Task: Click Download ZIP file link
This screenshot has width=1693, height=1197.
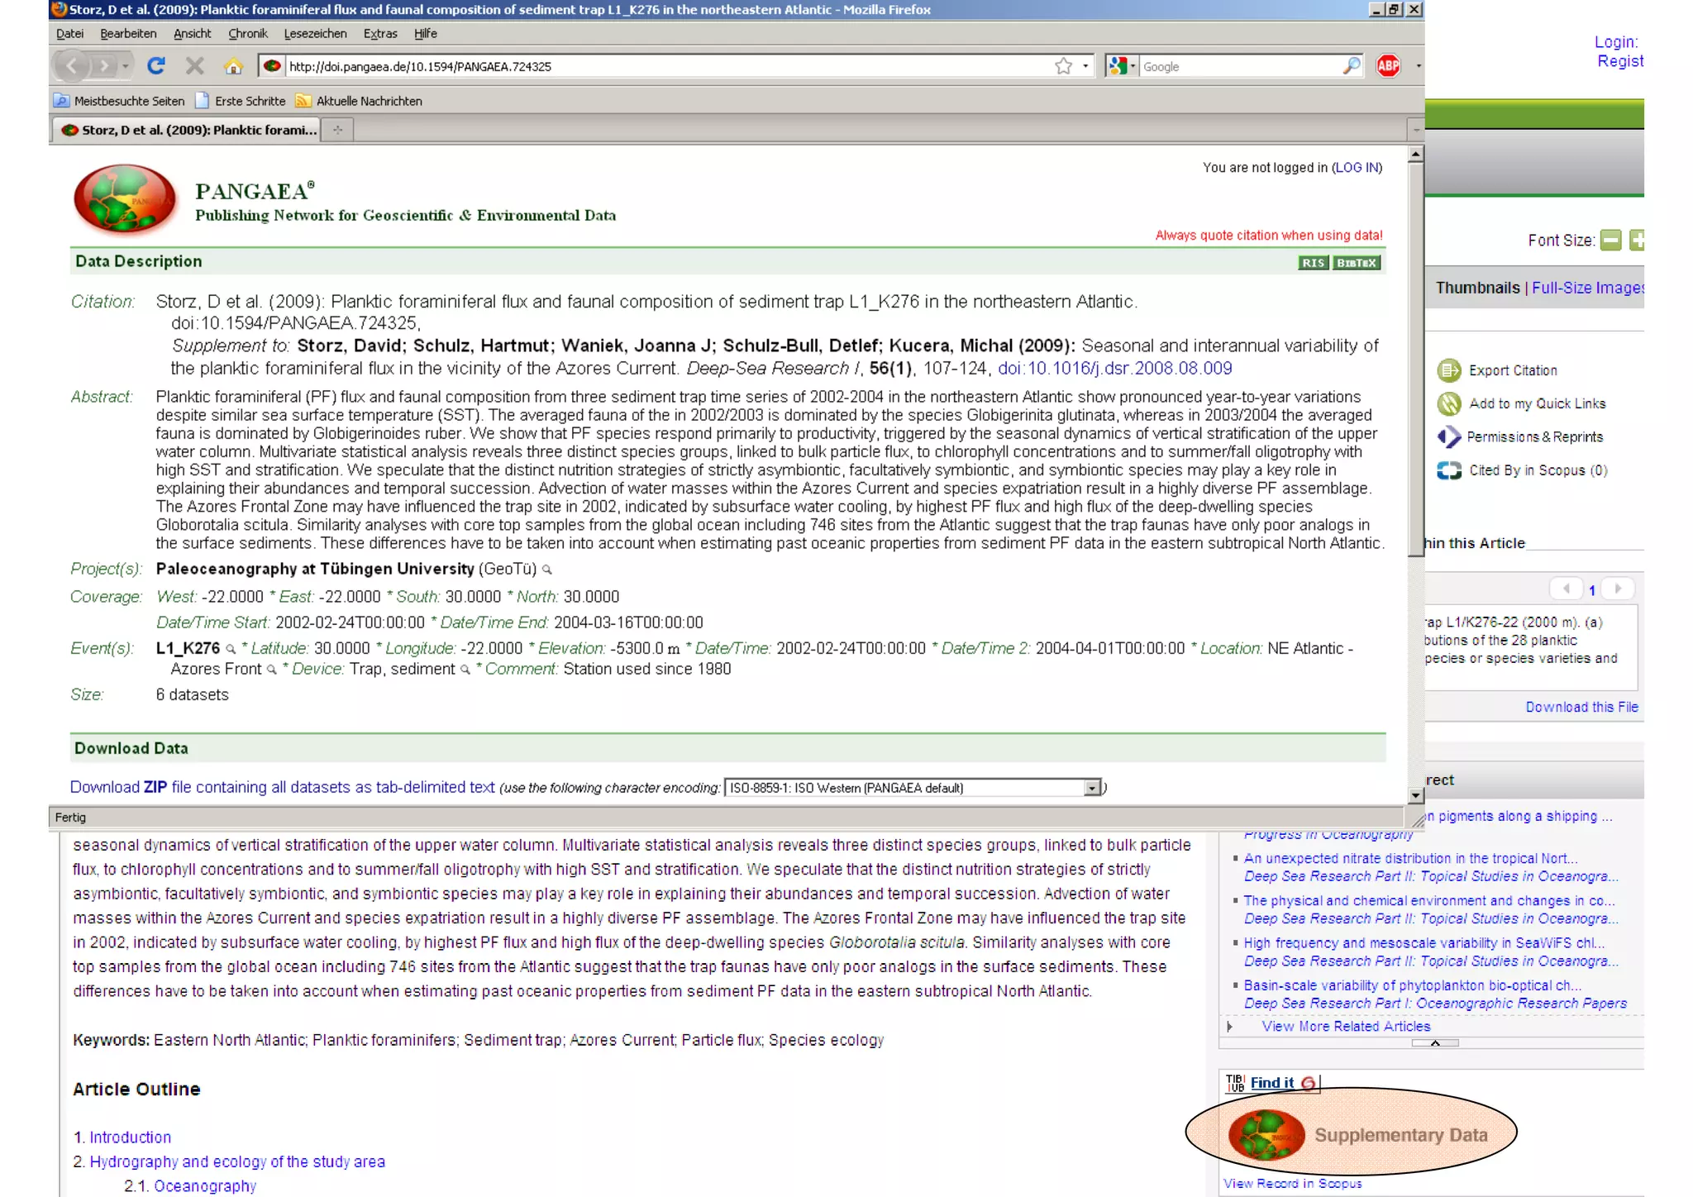Action: (x=282, y=788)
